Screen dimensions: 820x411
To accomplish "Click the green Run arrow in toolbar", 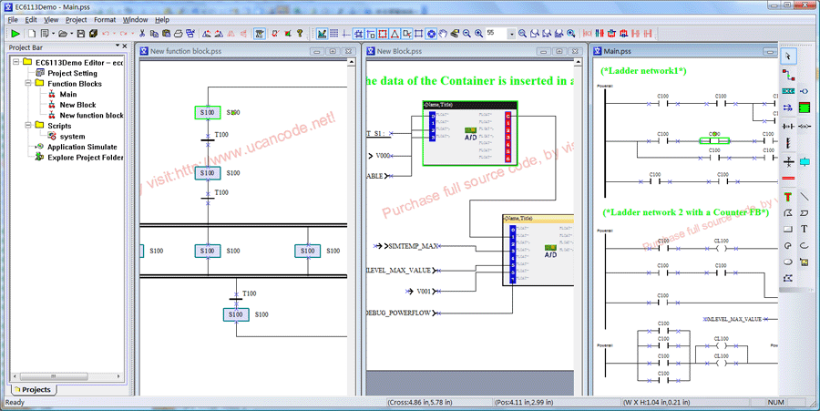I will [15, 34].
